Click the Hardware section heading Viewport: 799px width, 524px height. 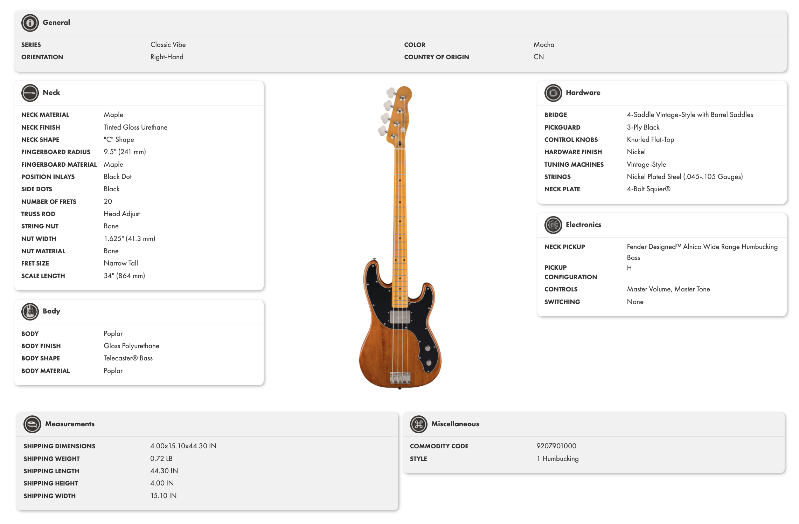583,92
